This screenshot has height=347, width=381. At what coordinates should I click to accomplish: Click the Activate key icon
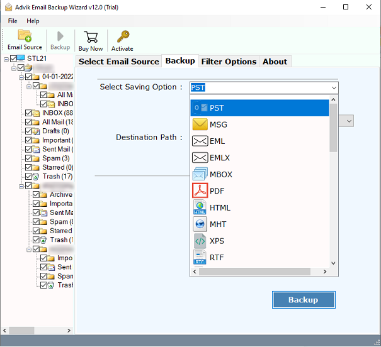pos(123,36)
